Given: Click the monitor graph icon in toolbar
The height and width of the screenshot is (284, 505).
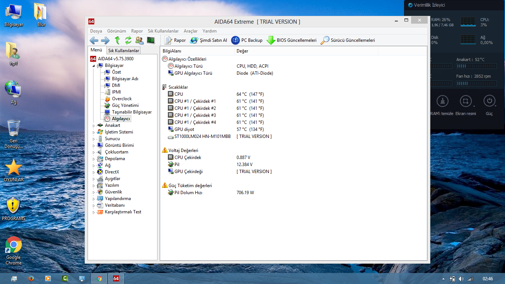Looking at the screenshot, I should 150,40.
